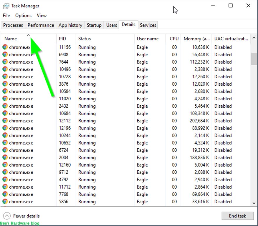Select memory value 103,348 K
The image size is (258, 226).
[x=199, y=113]
